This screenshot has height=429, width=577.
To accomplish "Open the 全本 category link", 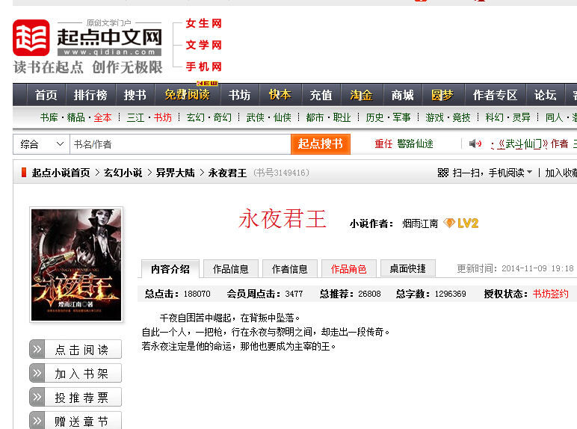I will 102,117.
